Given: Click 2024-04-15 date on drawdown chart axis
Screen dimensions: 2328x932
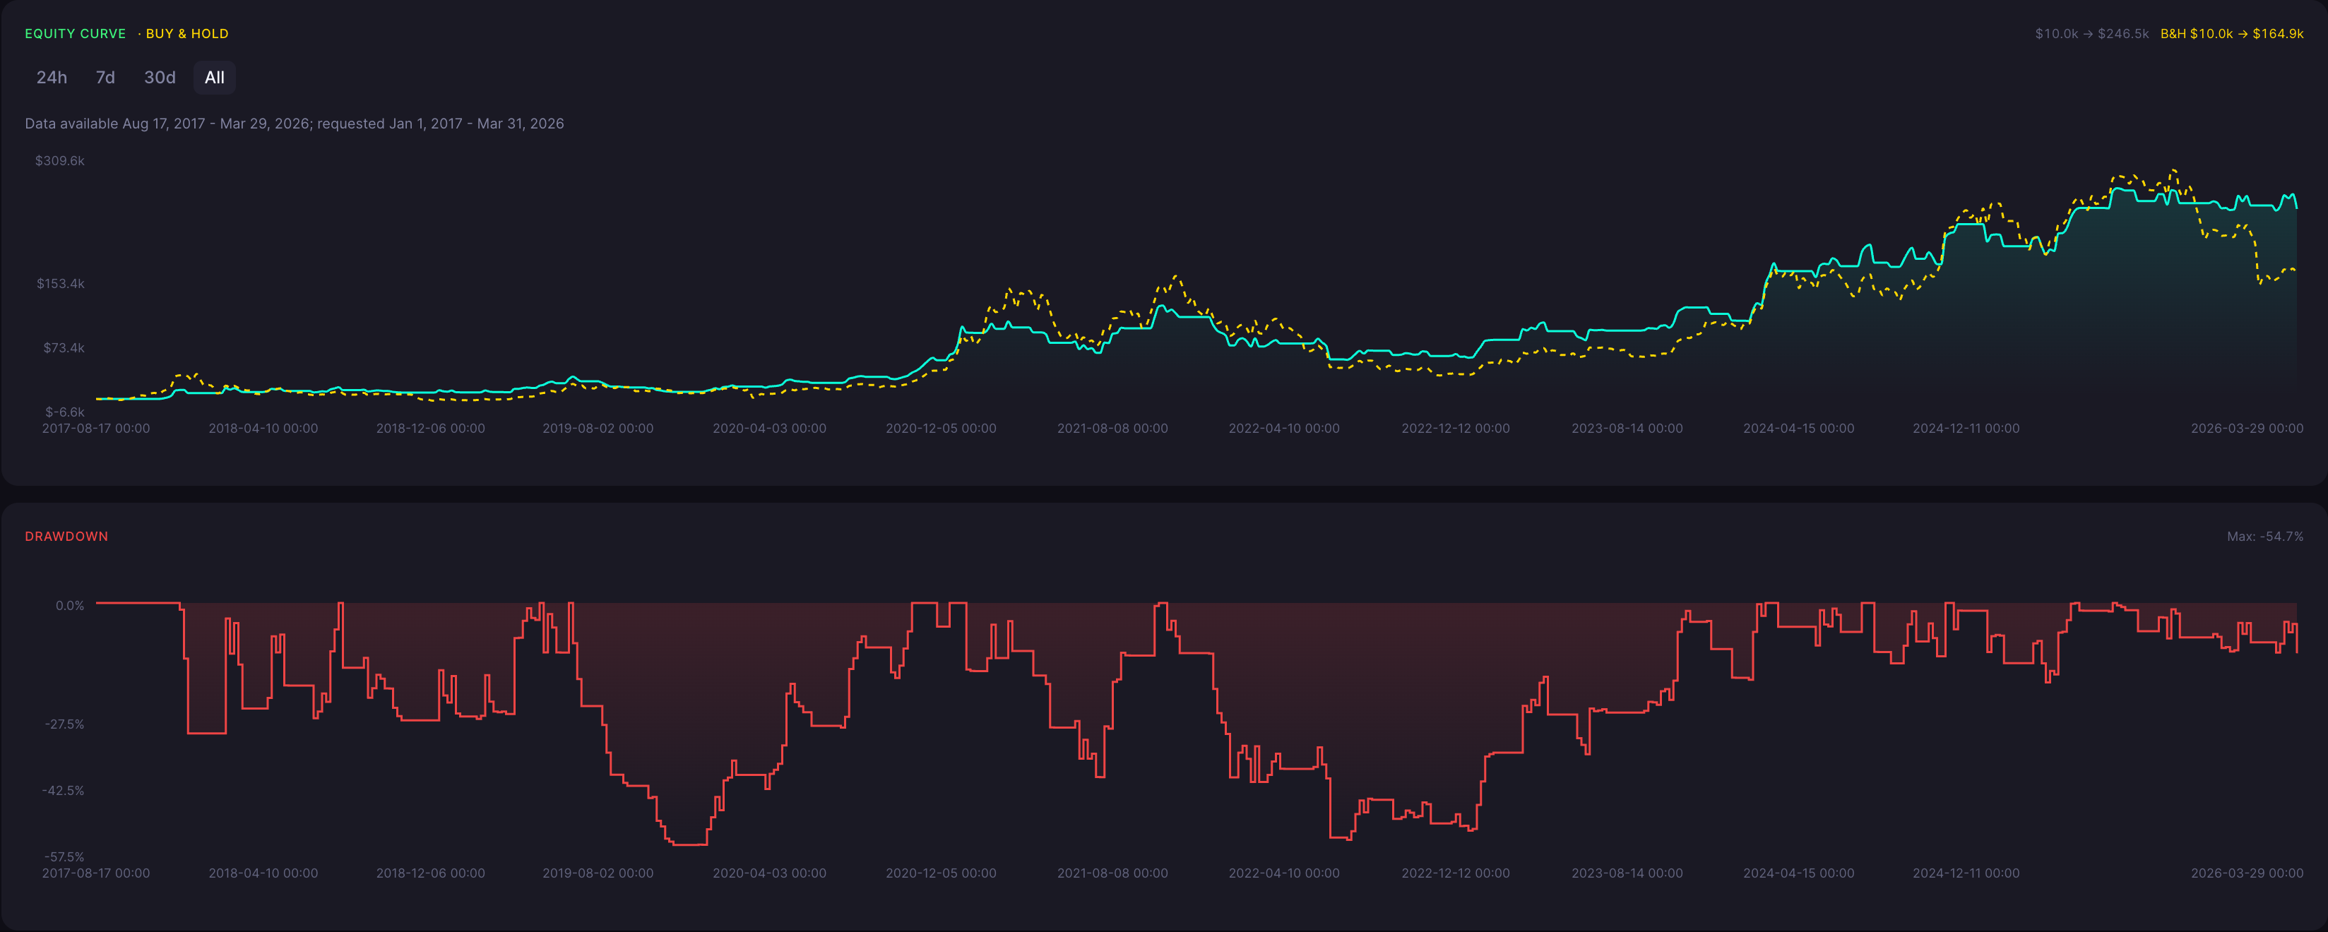Looking at the screenshot, I should [x=1798, y=873].
